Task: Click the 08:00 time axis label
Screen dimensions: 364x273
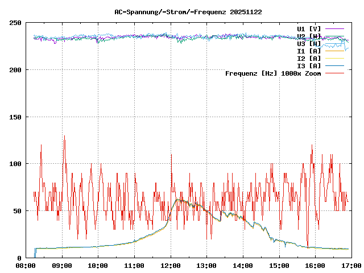Action: [x=26, y=266]
